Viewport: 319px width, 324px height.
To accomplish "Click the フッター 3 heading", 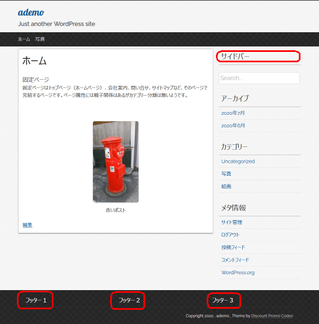I will coord(222,301).
